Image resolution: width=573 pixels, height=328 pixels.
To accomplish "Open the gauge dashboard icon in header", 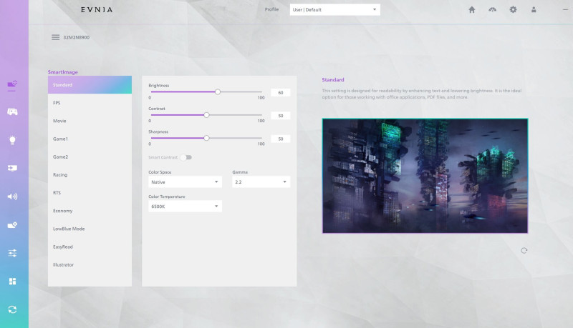I will pos(493,10).
